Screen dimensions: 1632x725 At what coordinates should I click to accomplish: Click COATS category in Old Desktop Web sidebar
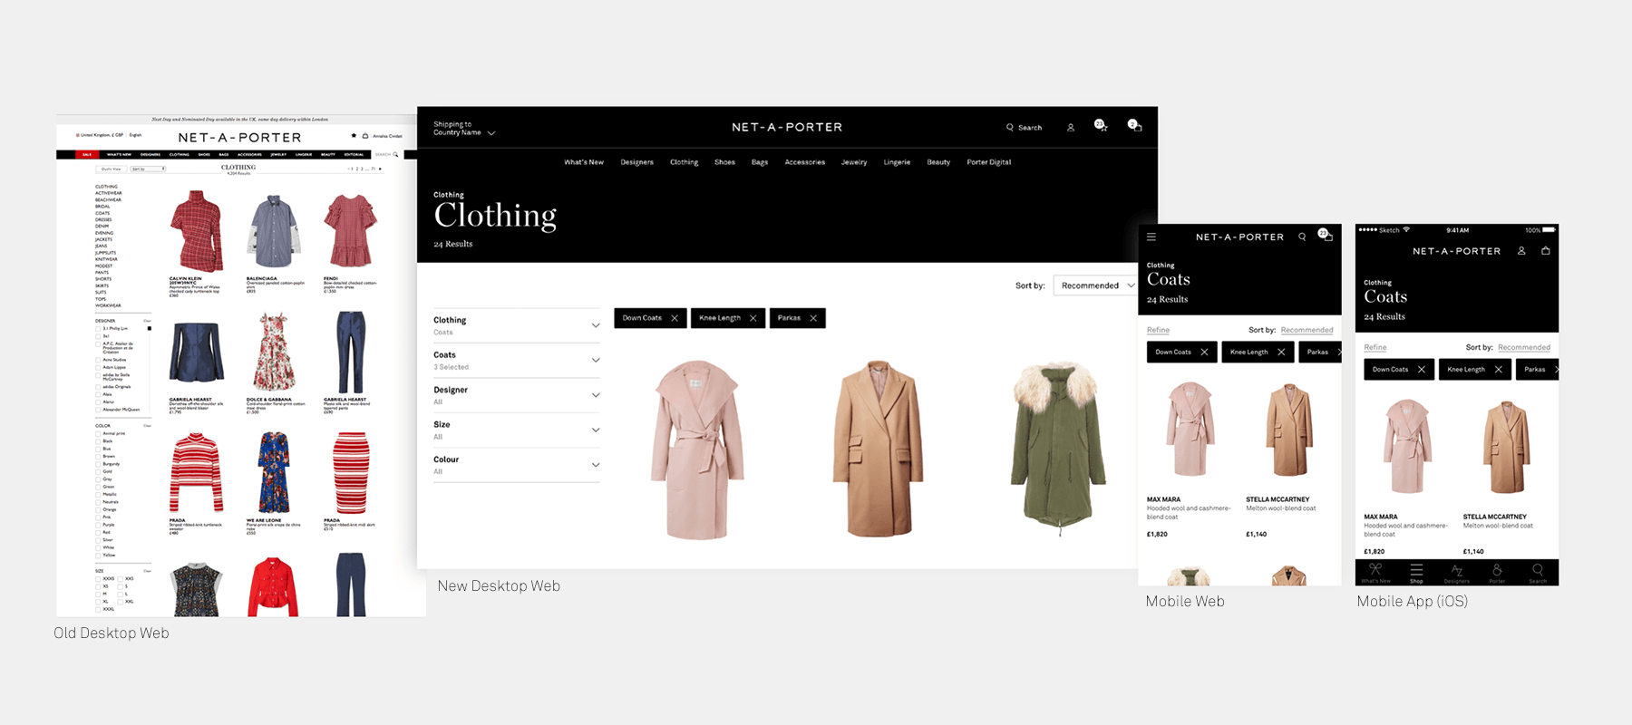click(102, 213)
